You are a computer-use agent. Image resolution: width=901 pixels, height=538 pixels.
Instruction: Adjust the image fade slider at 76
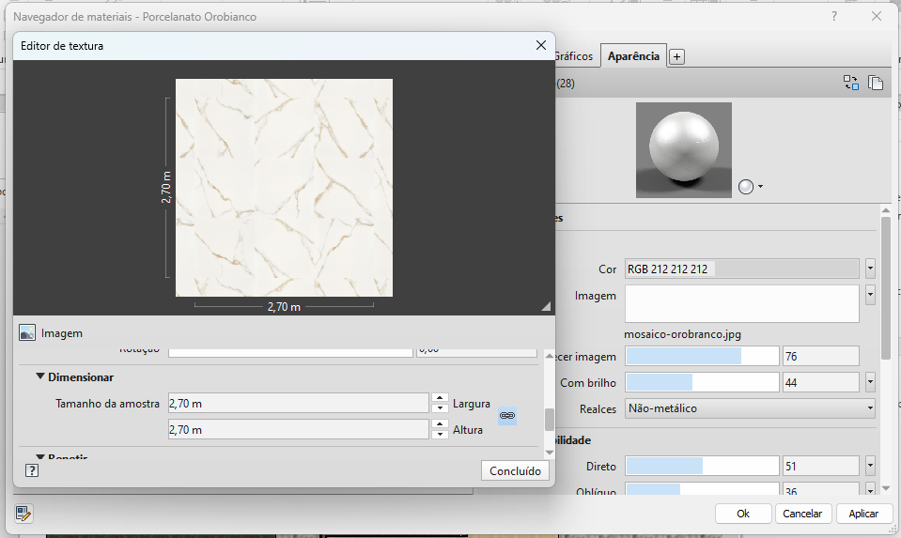click(x=702, y=356)
